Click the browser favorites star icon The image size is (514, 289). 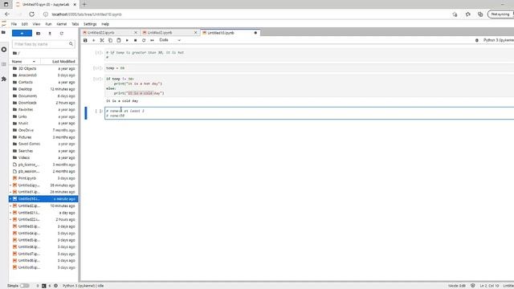tap(467, 14)
